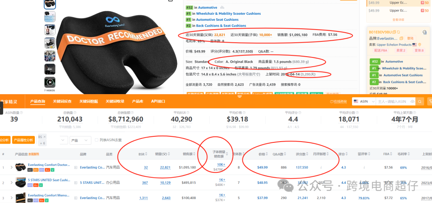
Task: Open Wheelchair & Mobility Scooter Cushions category link
Action: click(x=228, y=14)
